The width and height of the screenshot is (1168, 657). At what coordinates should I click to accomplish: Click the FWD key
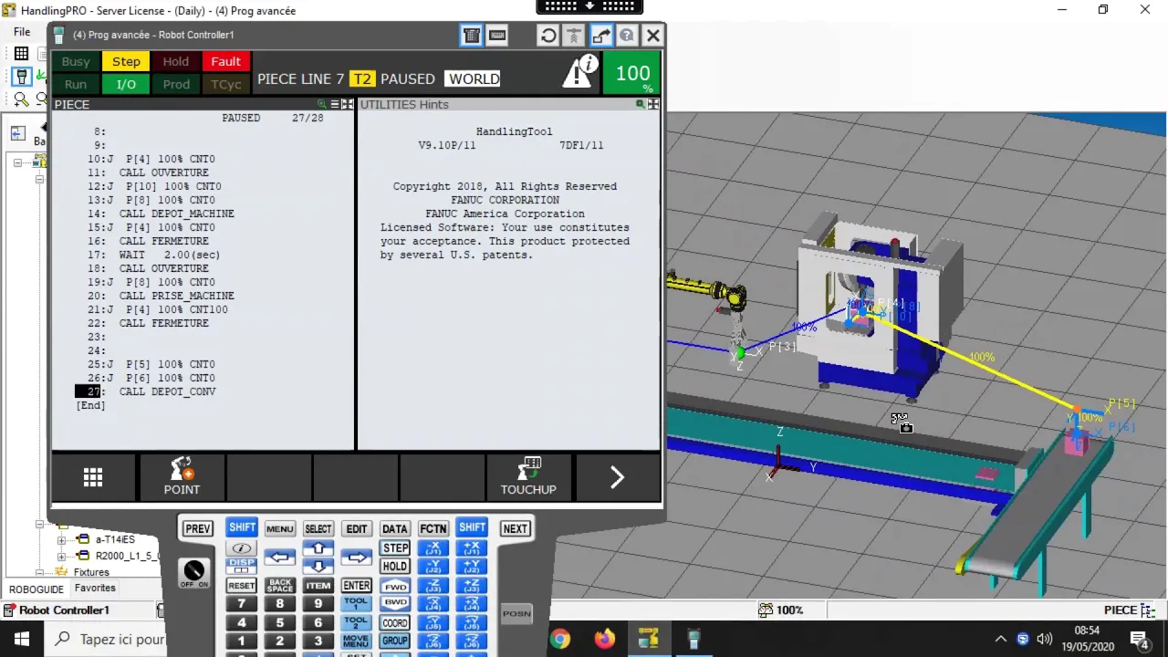pyautogui.click(x=395, y=586)
